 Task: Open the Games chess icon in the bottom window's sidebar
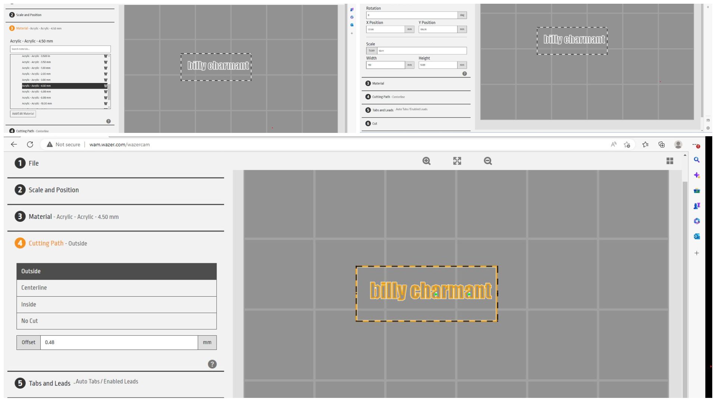(x=697, y=206)
